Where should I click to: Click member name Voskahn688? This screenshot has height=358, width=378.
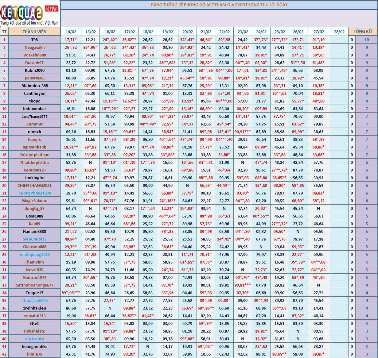(34, 55)
